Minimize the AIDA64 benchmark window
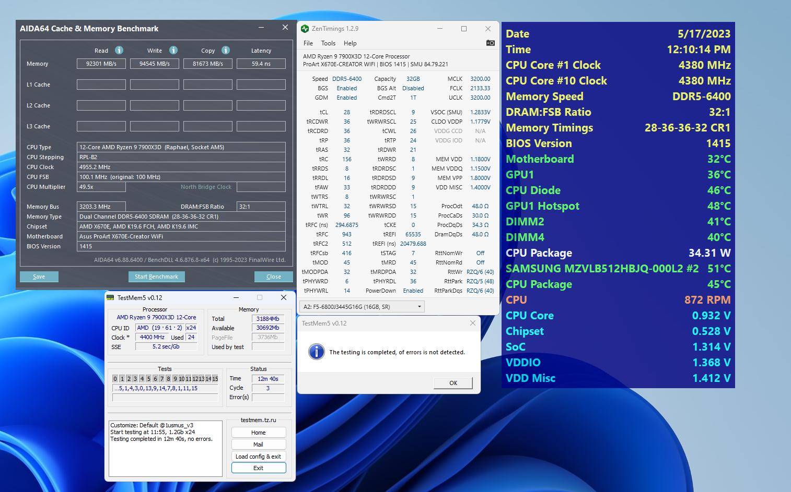791x492 pixels. 261,28
